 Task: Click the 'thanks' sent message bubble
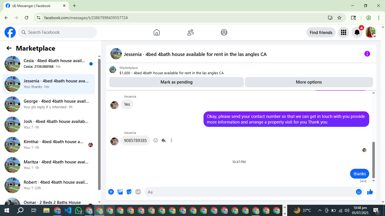pos(360,174)
